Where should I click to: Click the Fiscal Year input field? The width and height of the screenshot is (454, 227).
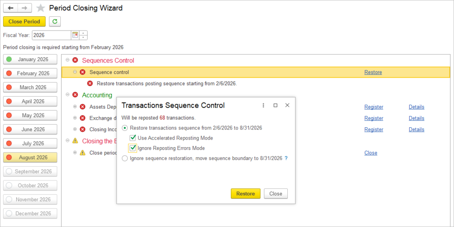(x=51, y=35)
